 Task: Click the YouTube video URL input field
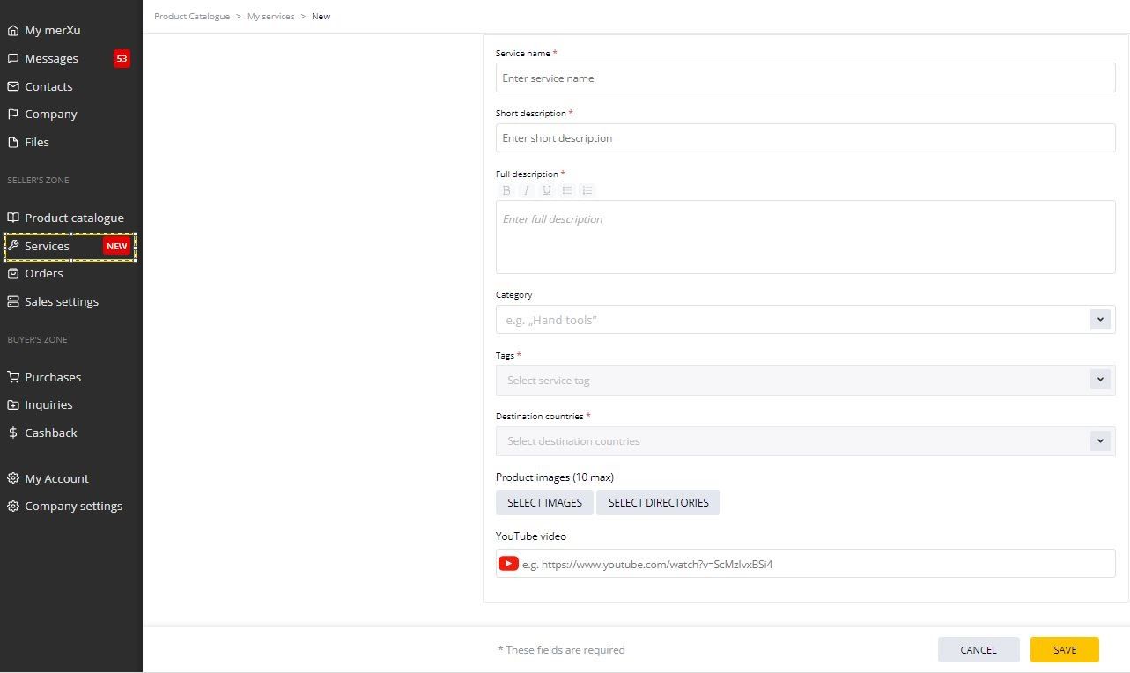[805, 564]
